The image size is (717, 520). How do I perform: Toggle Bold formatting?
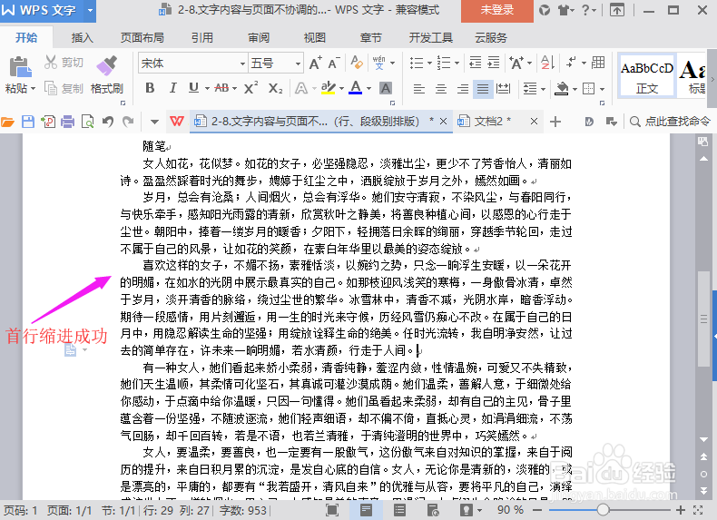tap(150, 88)
